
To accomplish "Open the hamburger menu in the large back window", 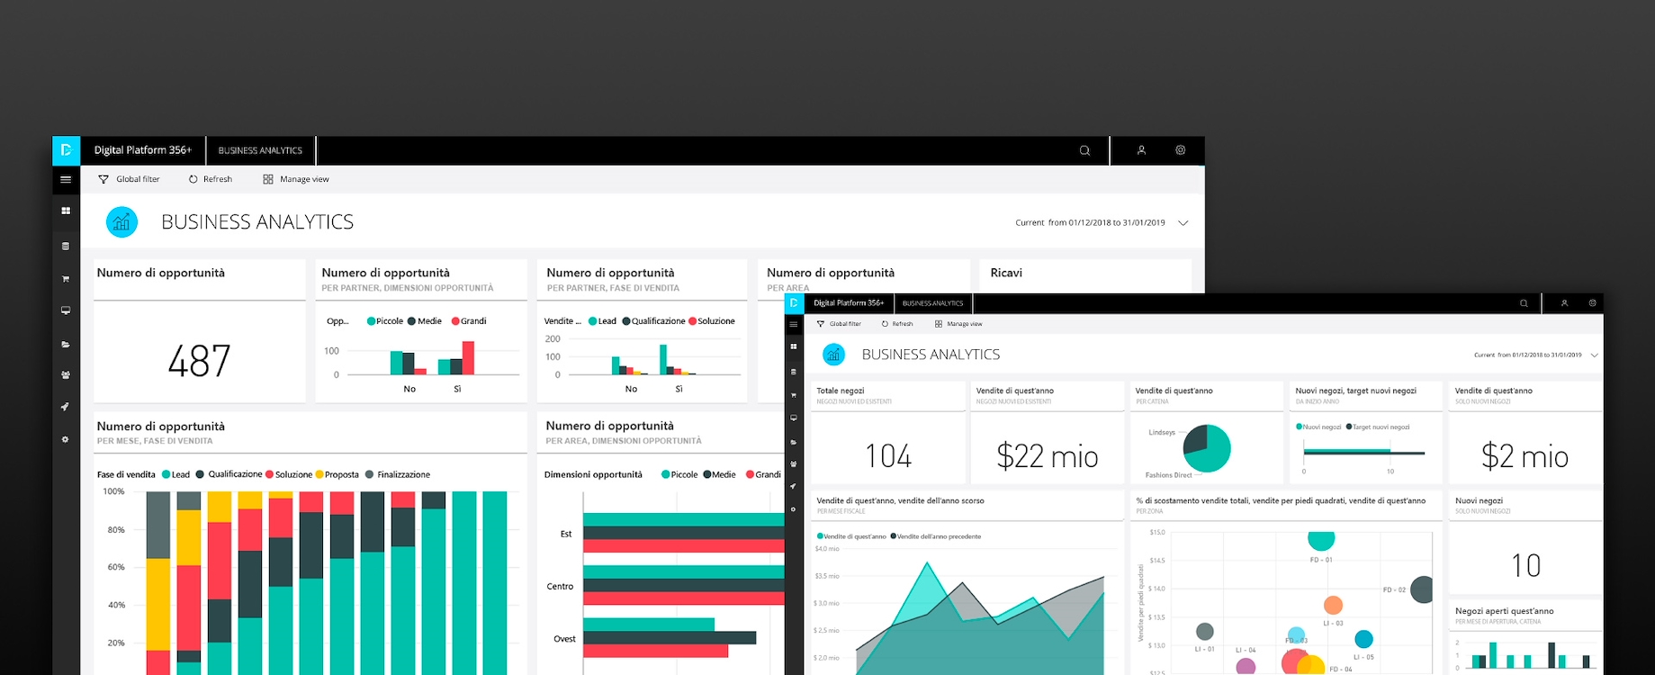I will click(x=66, y=179).
